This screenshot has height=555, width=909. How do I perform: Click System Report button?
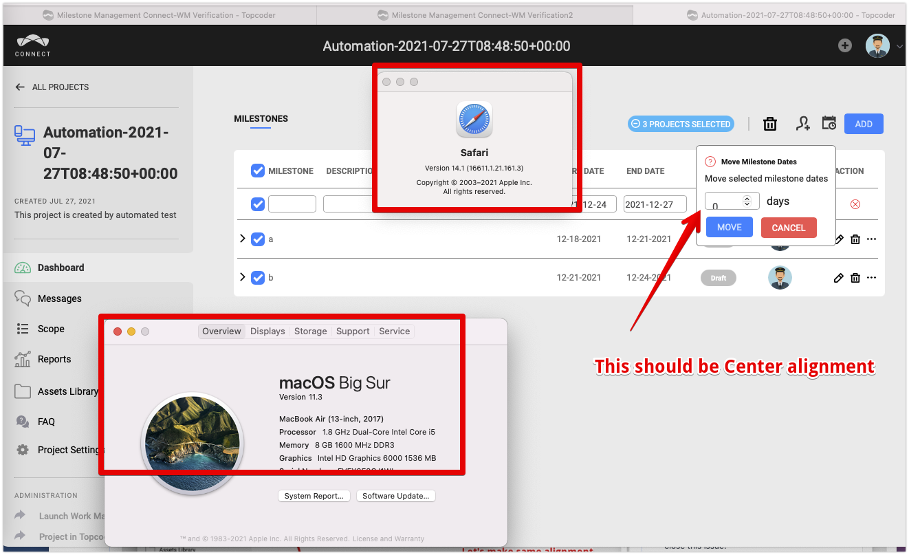click(x=315, y=496)
